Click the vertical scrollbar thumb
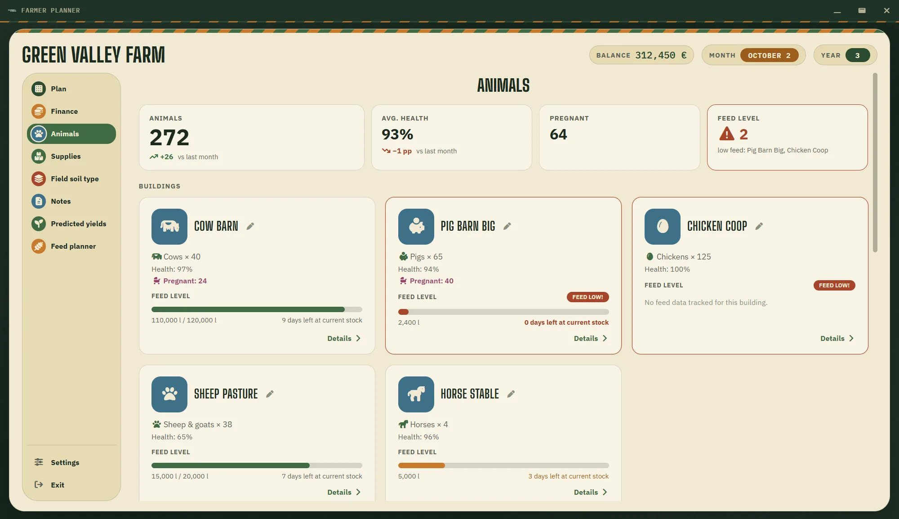This screenshot has width=899, height=519. click(x=875, y=162)
